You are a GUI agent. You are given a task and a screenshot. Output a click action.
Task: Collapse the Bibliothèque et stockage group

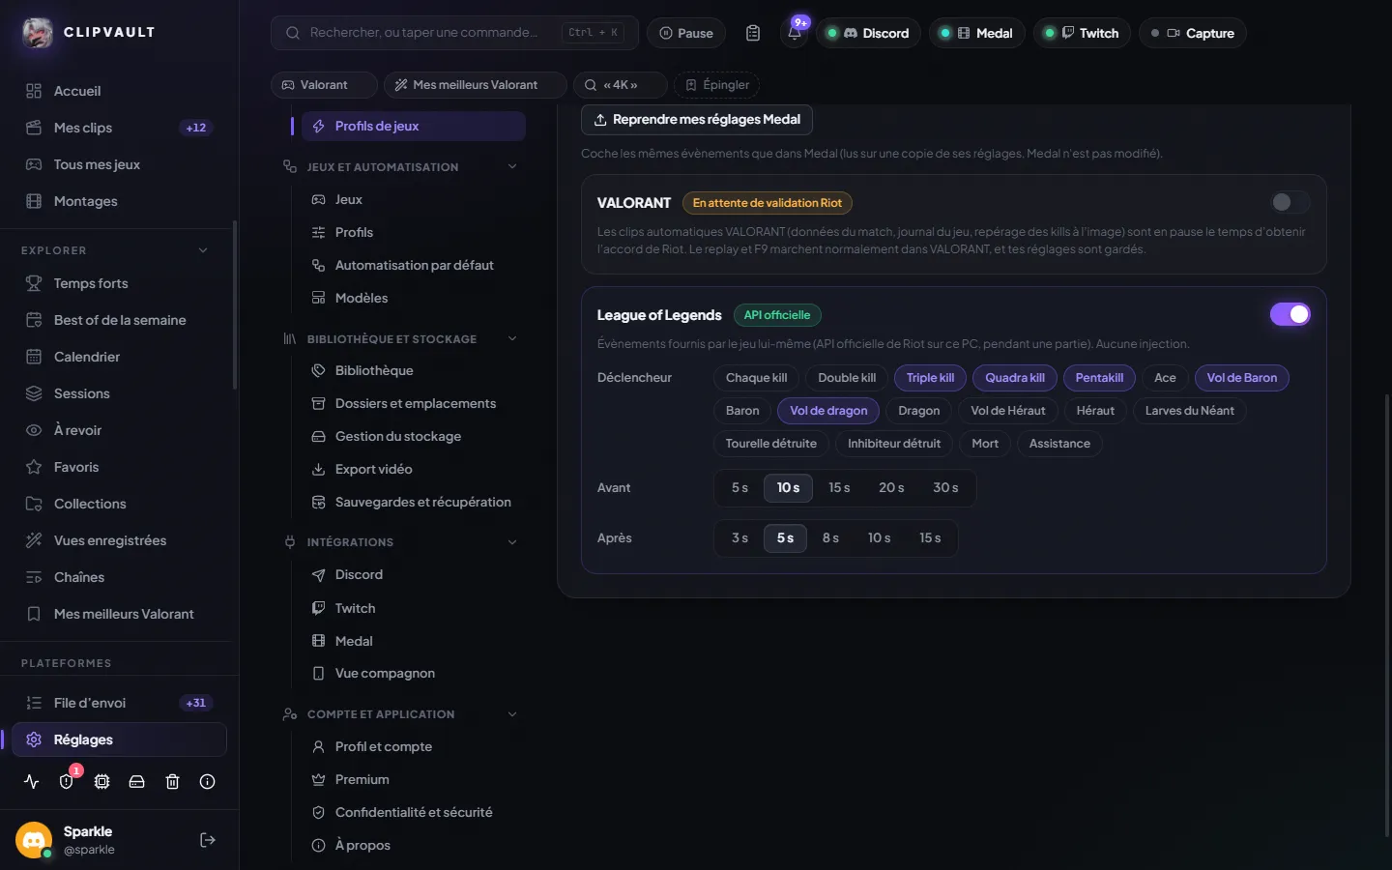coord(512,339)
